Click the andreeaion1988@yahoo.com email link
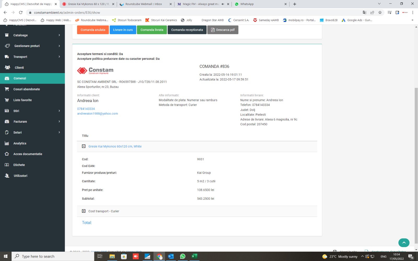Screen dimensions: 418x261 coord(97,114)
